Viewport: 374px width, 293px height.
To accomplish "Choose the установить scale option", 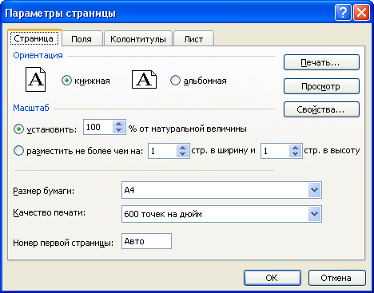I will pos(18,129).
